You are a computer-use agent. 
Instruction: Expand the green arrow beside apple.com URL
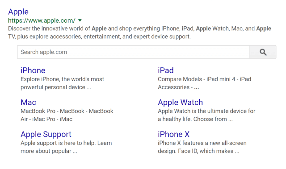coord(80,21)
